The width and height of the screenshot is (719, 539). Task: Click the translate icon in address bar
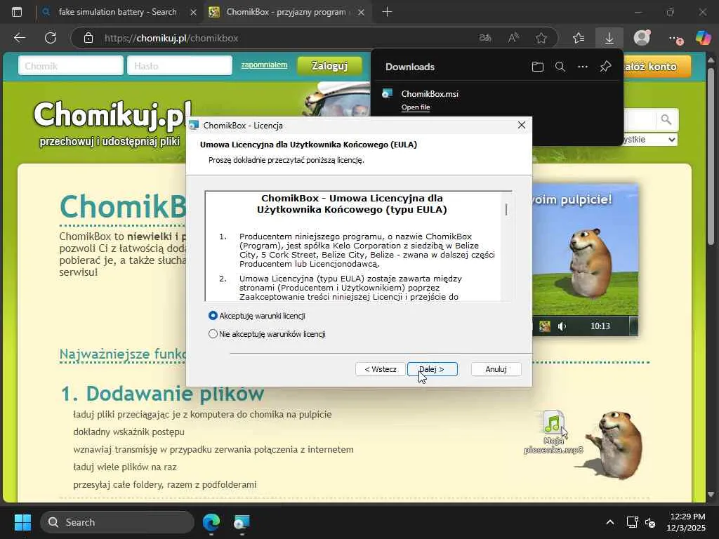(x=485, y=38)
